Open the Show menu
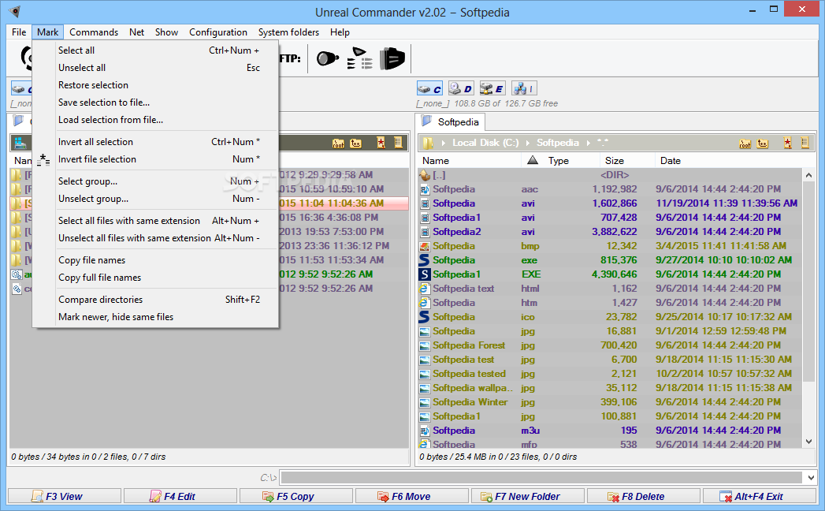 [x=166, y=32]
